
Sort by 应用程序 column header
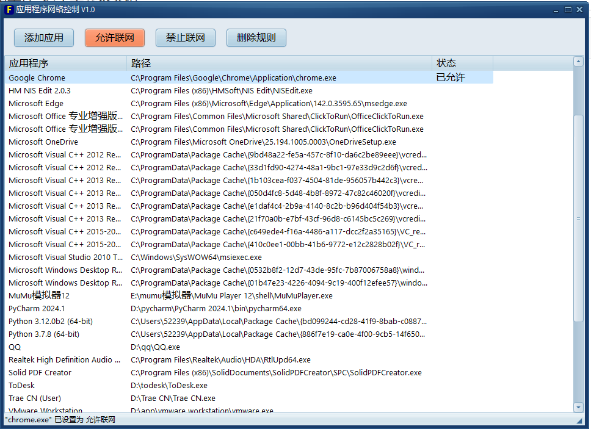coord(65,63)
